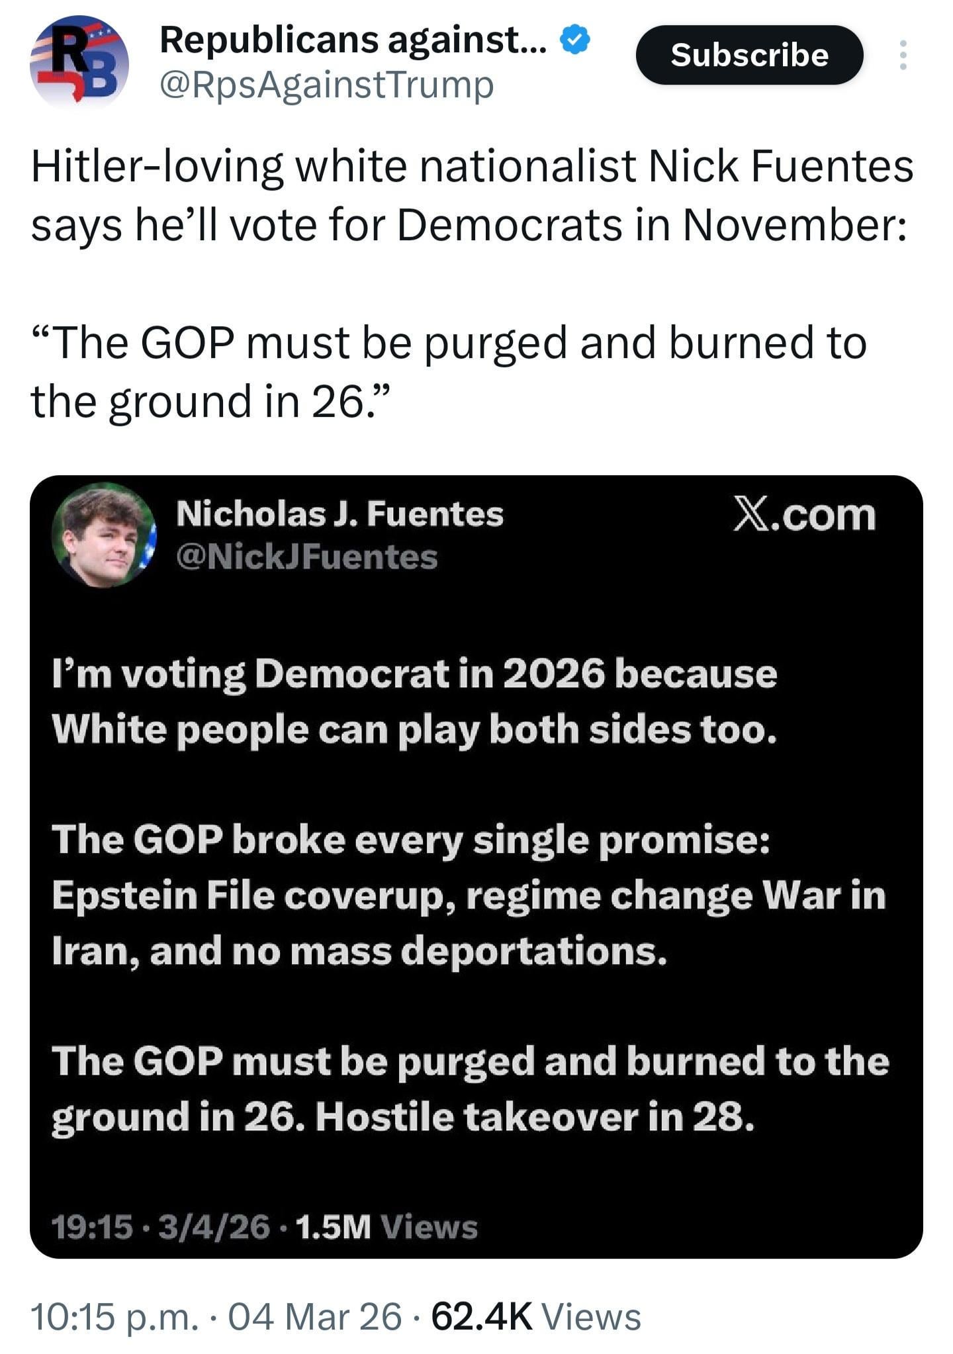Click the X.com logo in embedded image
Viewport: 953px width, 1354px height.
(x=804, y=515)
